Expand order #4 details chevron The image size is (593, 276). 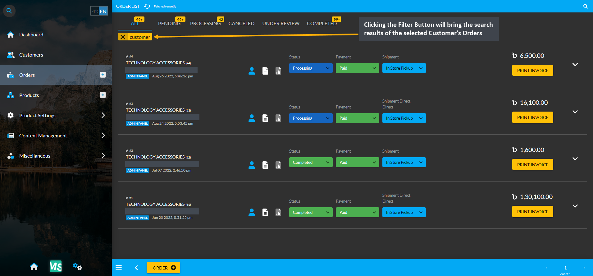575,65
